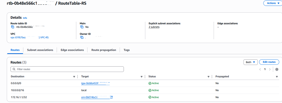Select page number 1 in pagination
The image size is (282, 103).
tap(265, 69)
